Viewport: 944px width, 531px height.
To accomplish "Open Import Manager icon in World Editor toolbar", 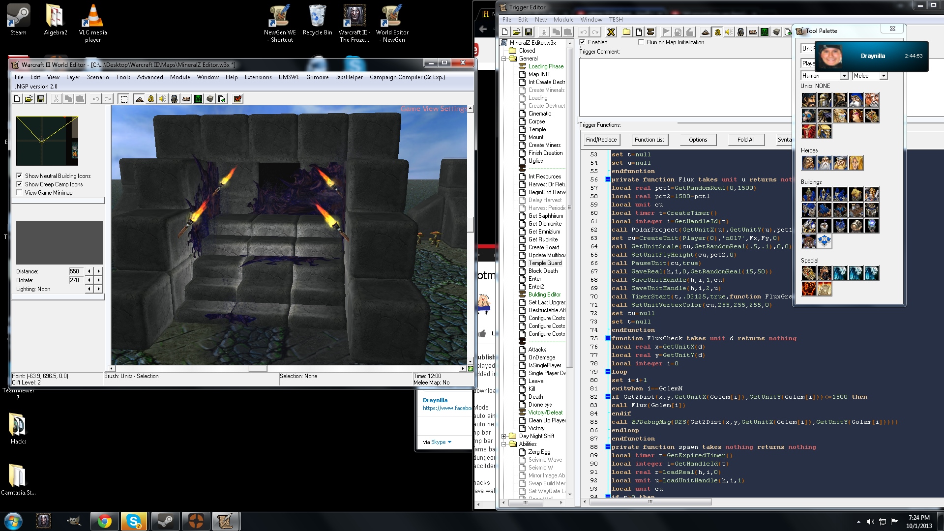I will (x=222, y=99).
